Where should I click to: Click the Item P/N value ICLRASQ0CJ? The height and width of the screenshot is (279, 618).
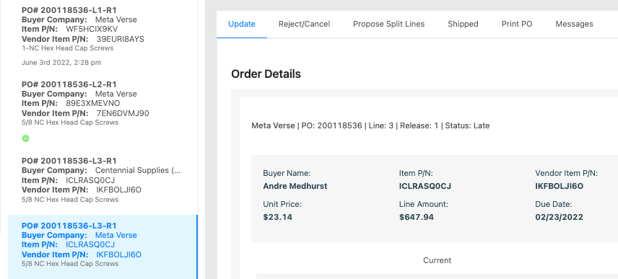tap(425, 186)
